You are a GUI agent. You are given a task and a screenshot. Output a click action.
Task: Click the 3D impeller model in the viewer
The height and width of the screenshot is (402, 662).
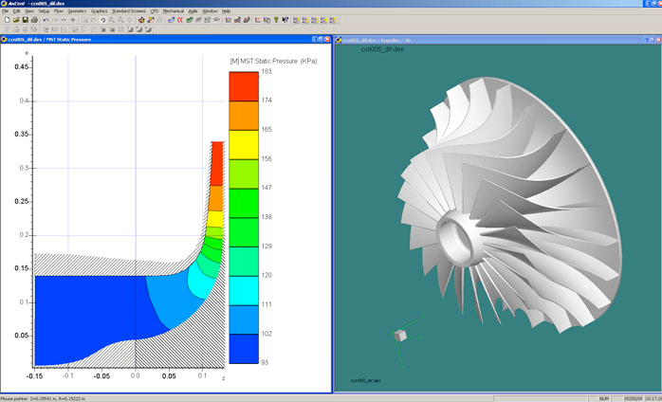pos(511,207)
